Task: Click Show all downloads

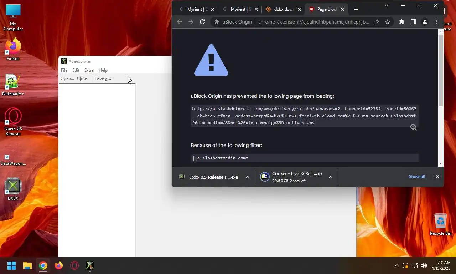Action: pyautogui.click(x=417, y=177)
